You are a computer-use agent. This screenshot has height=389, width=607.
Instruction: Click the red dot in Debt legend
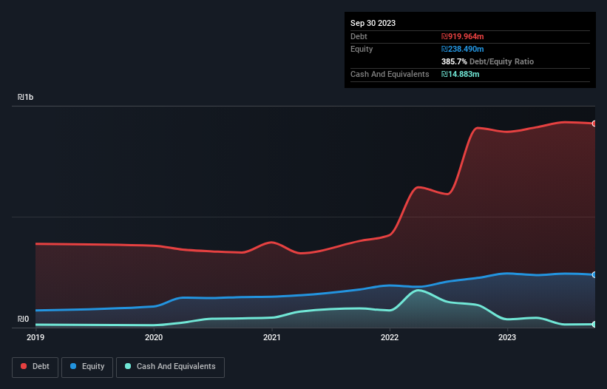(x=24, y=366)
